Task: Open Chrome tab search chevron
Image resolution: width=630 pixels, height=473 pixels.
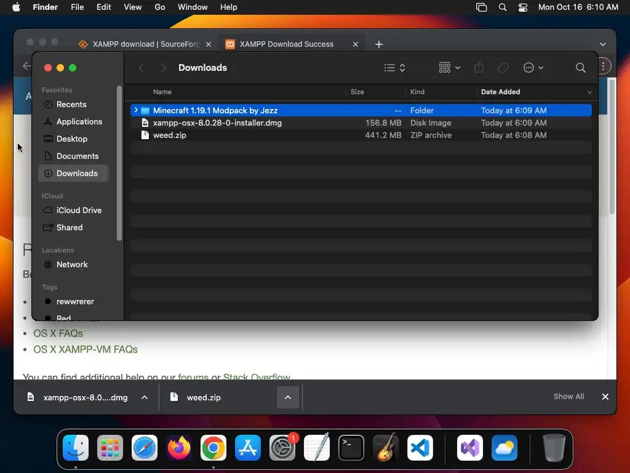Action: [603, 44]
